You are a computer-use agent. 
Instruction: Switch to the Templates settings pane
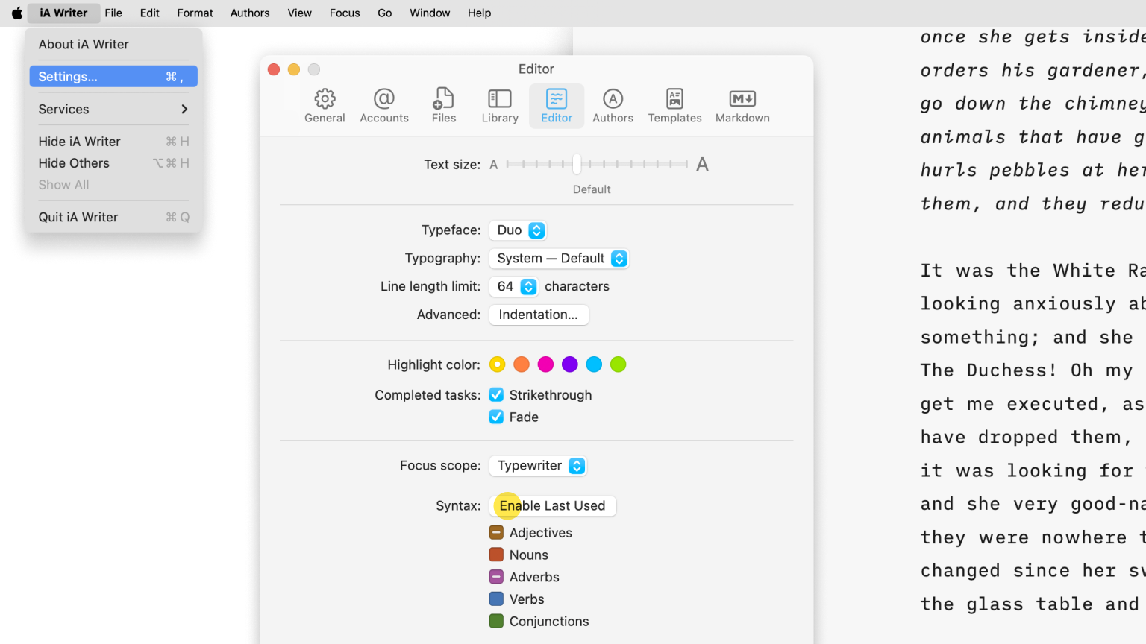tap(674, 106)
